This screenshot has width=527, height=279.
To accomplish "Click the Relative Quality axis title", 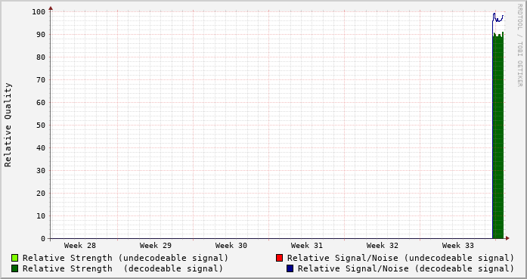I will click(8, 125).
